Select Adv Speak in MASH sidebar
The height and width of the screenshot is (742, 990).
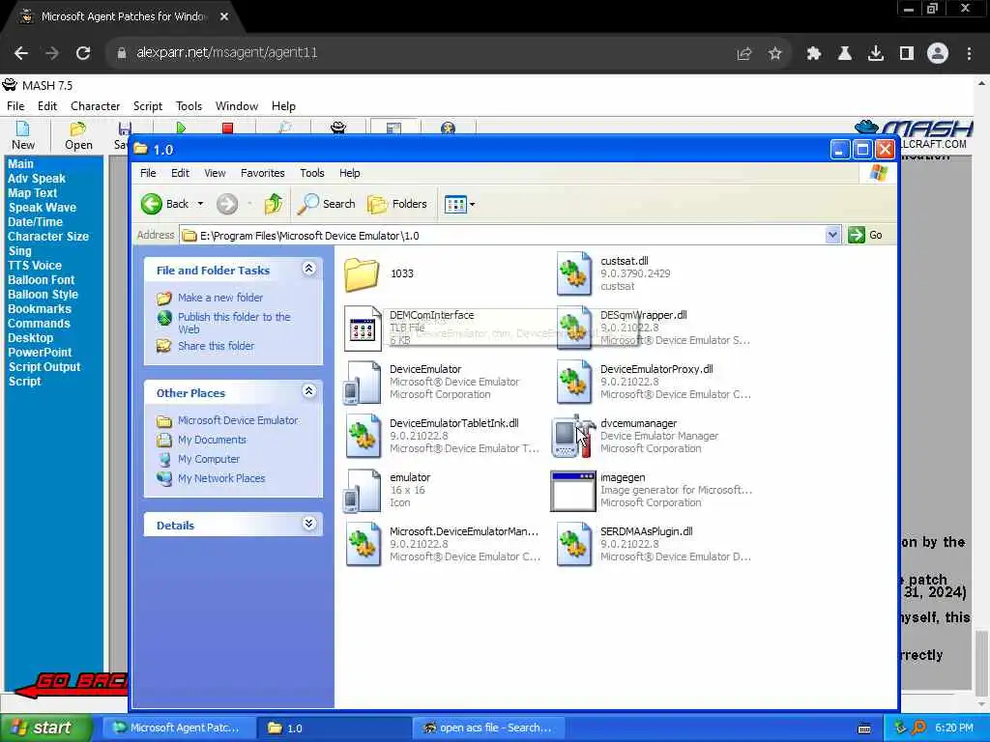[x=37, y=179]
